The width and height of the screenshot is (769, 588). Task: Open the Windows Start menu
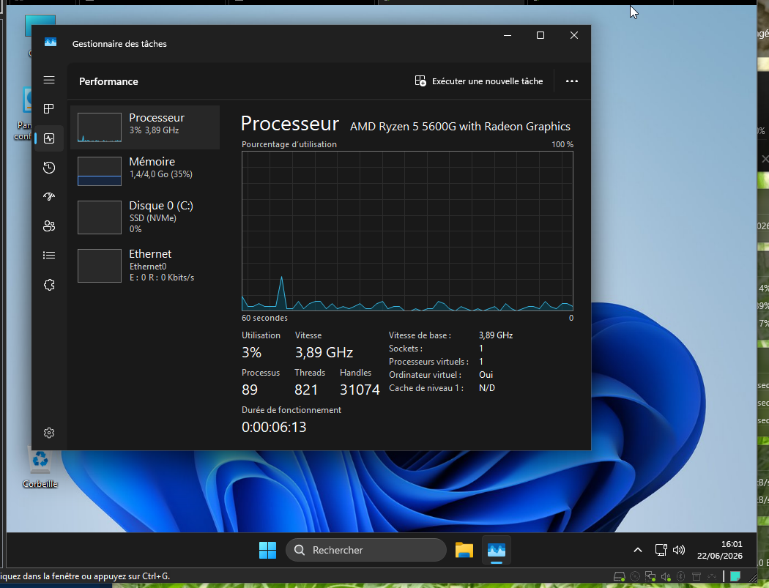pyautogui.click(x=268, y=550)
